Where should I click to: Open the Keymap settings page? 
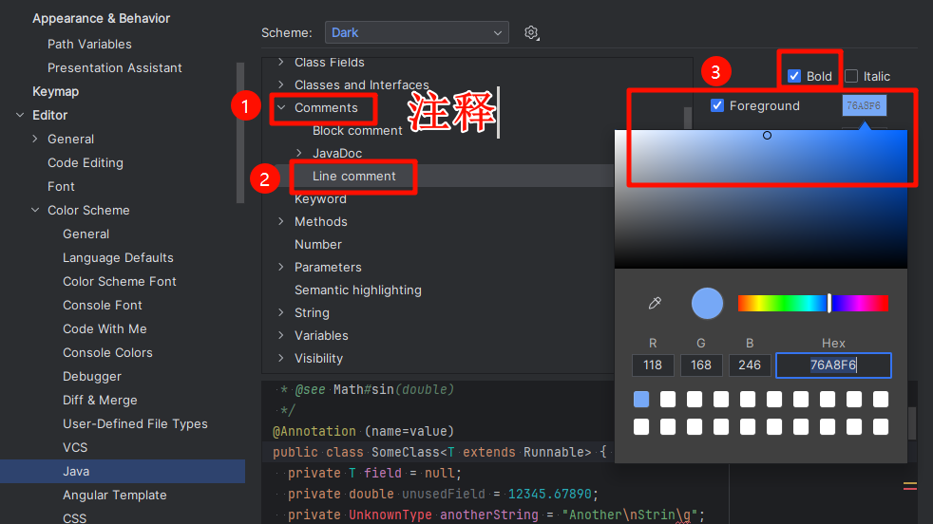[55, 91]
